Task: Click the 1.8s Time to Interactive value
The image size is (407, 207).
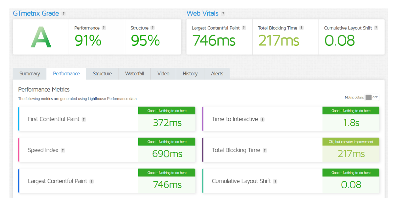Action: click(351, 123)
